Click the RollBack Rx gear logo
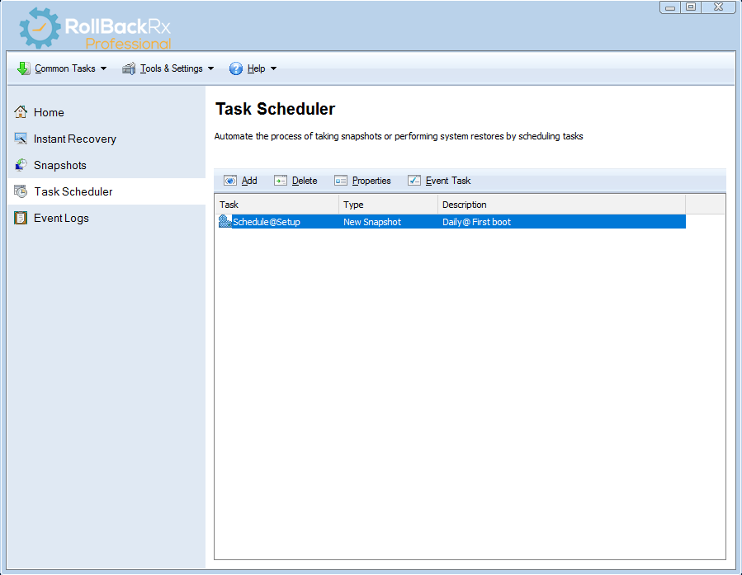Screen dimensions: 742x575 [x=40, y=28]
